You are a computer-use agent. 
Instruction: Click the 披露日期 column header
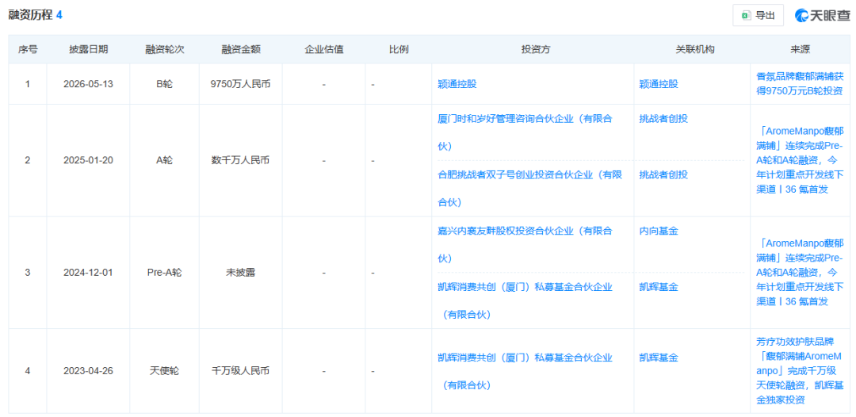point(88,49)
